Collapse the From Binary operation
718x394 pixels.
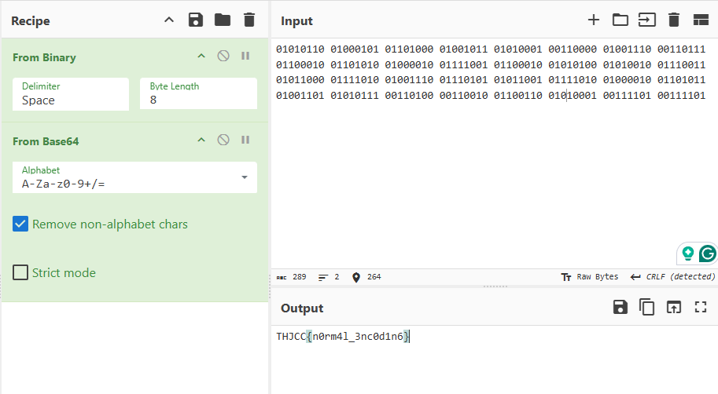click(201, 56)
